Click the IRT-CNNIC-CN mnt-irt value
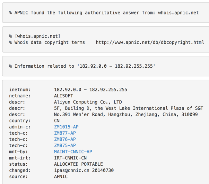 click(x=70, y=158)
